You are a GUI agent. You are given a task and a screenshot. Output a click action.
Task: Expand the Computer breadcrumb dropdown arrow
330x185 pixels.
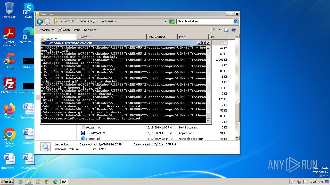(x=78, y=21)
